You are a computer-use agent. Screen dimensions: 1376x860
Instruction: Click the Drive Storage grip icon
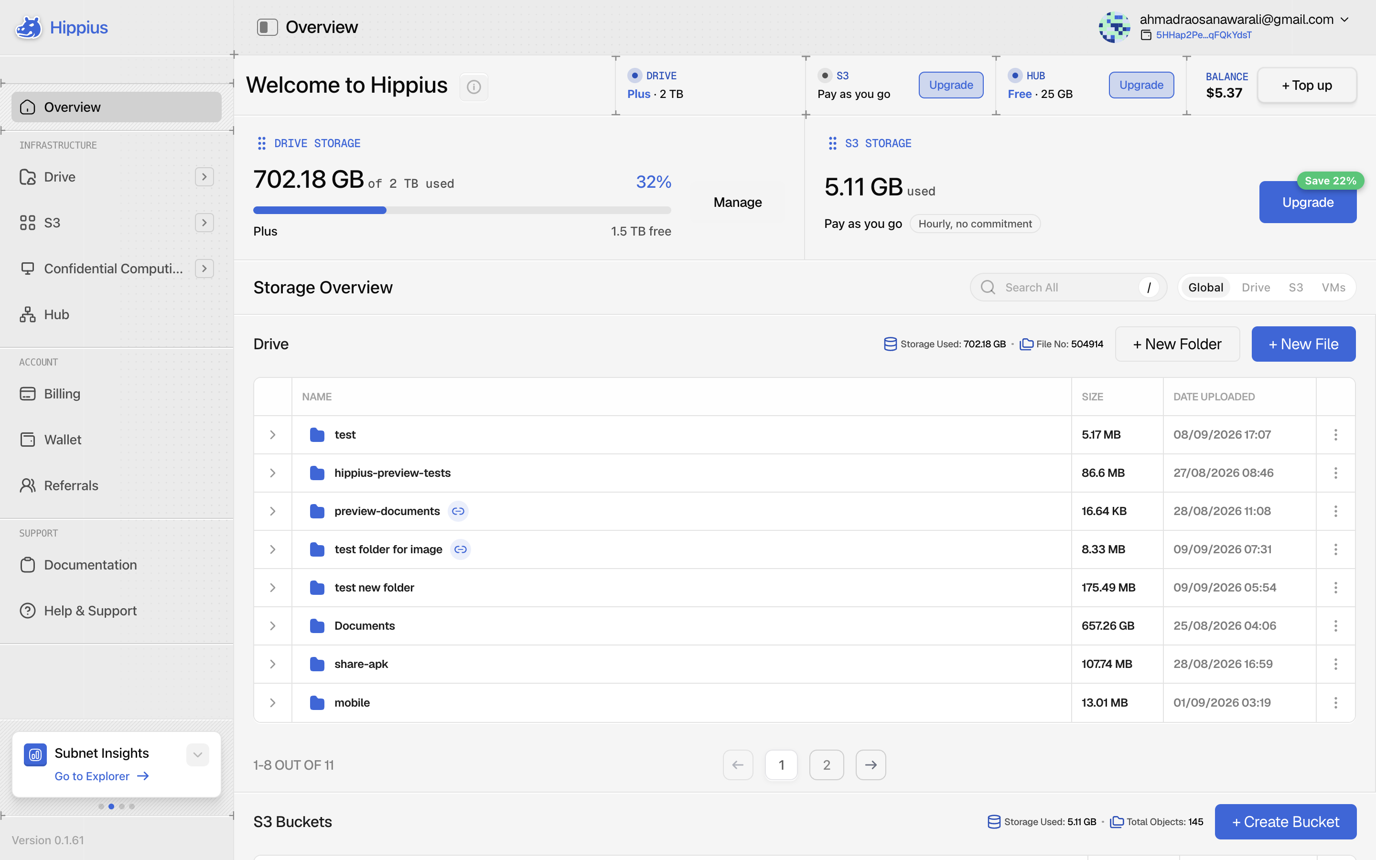[x=261, y=143]
